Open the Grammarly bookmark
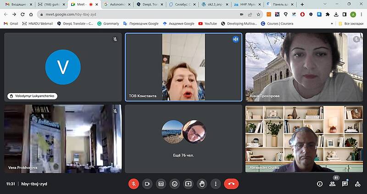The width and height of the screenshot is (367, 194). (x=108, y=23)
